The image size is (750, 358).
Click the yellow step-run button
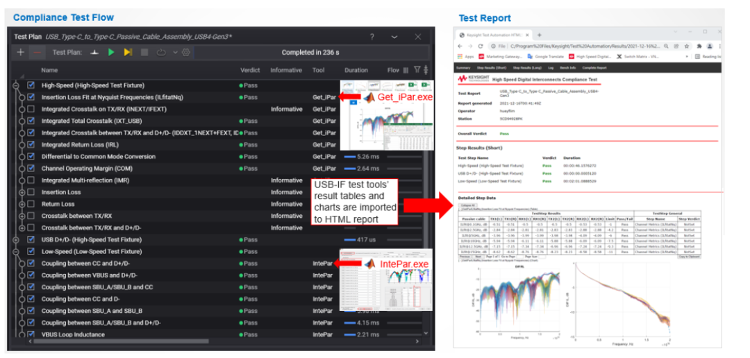[x=128, y=53]
